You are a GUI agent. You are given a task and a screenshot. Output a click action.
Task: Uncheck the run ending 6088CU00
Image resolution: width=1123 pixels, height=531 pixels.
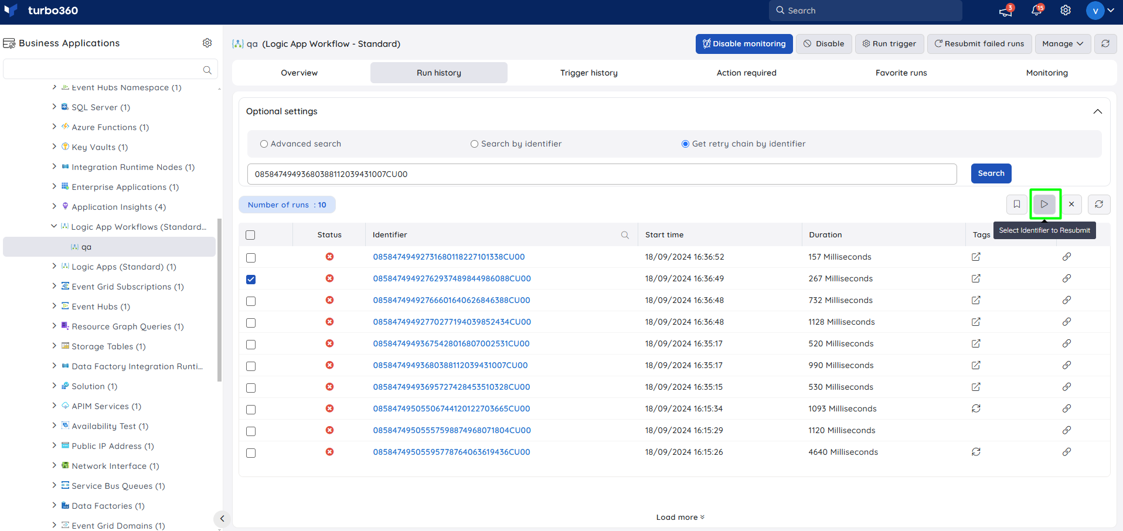click(251, 280)
